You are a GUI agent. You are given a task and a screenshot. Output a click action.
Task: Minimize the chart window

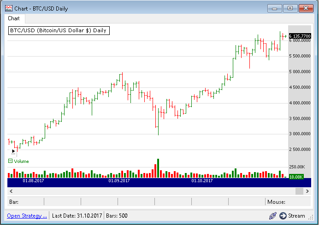point(275,8)
